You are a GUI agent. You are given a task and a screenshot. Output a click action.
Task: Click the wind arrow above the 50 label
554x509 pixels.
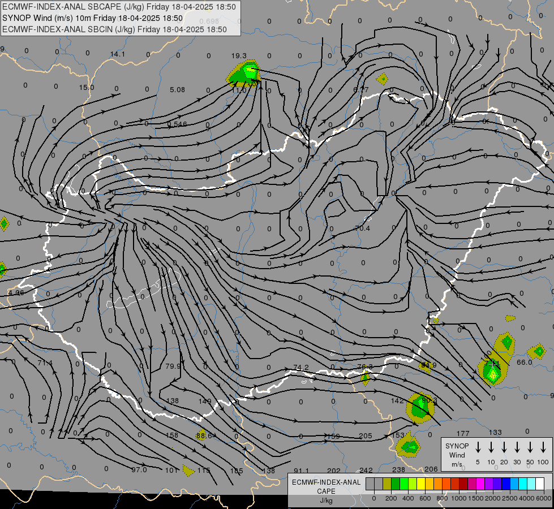pos(530,447)
